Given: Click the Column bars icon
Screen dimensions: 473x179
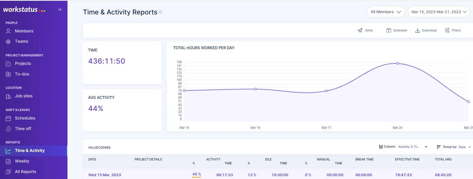Looking at the screenshot, I should tap(381, 147).
